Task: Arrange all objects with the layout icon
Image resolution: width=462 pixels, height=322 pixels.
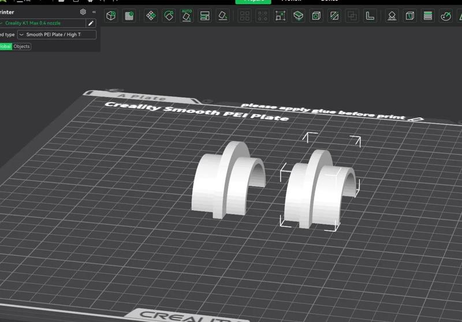Action: point(205,16)
